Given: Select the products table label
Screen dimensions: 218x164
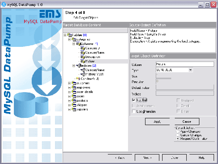Looking at the screenshot, I should click(x=82, y=100).
